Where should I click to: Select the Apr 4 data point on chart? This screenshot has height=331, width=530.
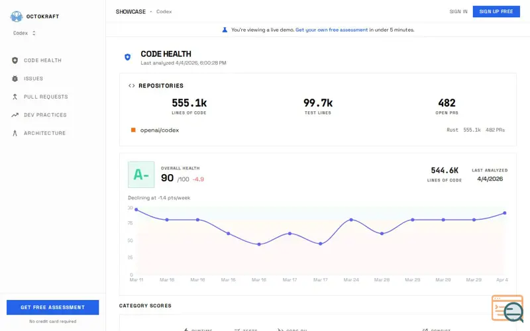click(x=505, y=213)
